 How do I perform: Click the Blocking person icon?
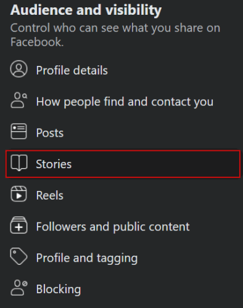pyautogui.click(x=19, y=288)
